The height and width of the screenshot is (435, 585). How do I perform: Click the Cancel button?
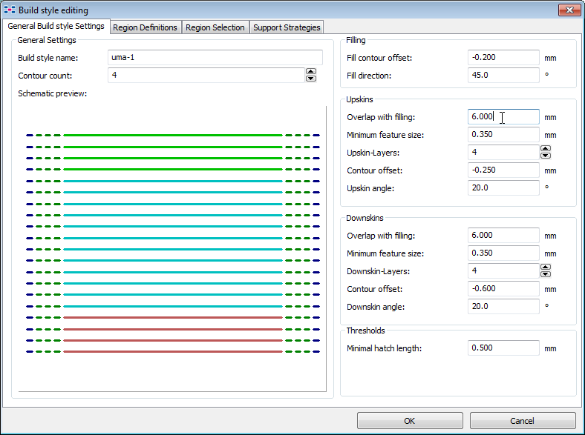tap(522, 421)
